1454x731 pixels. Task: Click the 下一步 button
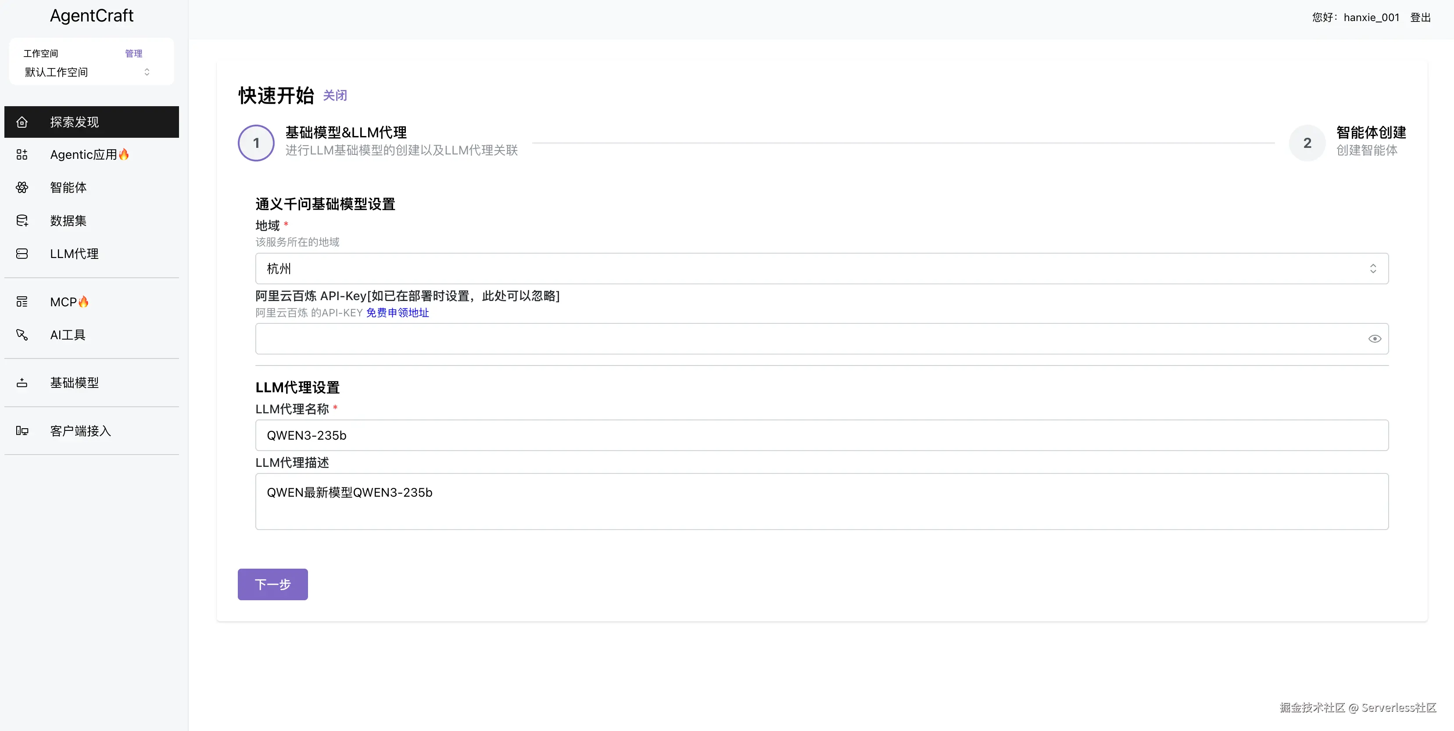tap(272, 584)
